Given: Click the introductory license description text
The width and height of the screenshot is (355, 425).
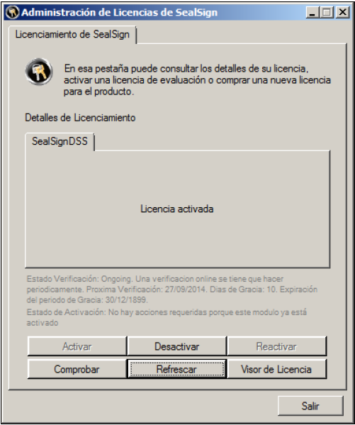Looking at the screenshot, I should [198, 80].
